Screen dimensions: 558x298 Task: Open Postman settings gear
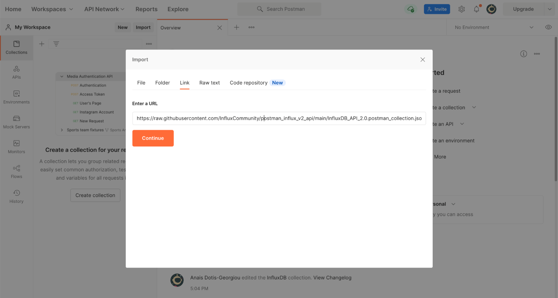tap(461, 9)
